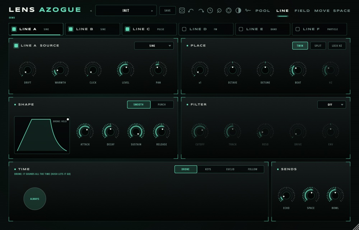Enable the Line D checkbox
Screen dimensions: 359x230
[x=184, y=29]
